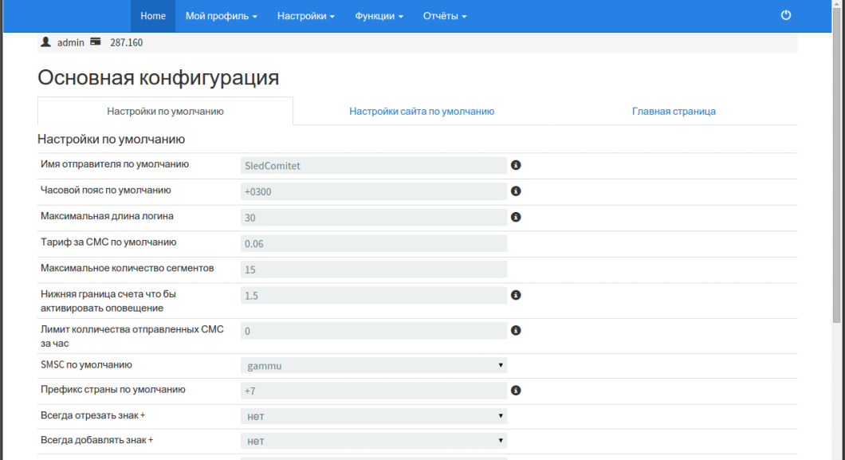Select 'Настройки по умолчанию' tab

click(165, 111)
